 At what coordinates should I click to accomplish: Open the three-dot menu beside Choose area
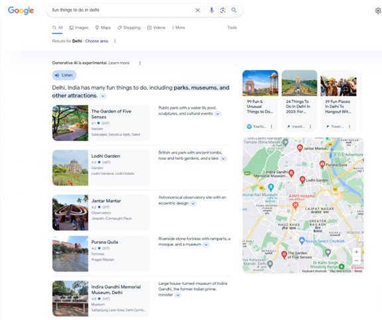[x=115, y=41]
